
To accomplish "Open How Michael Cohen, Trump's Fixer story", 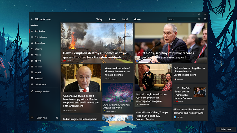I will pos(152,116).
